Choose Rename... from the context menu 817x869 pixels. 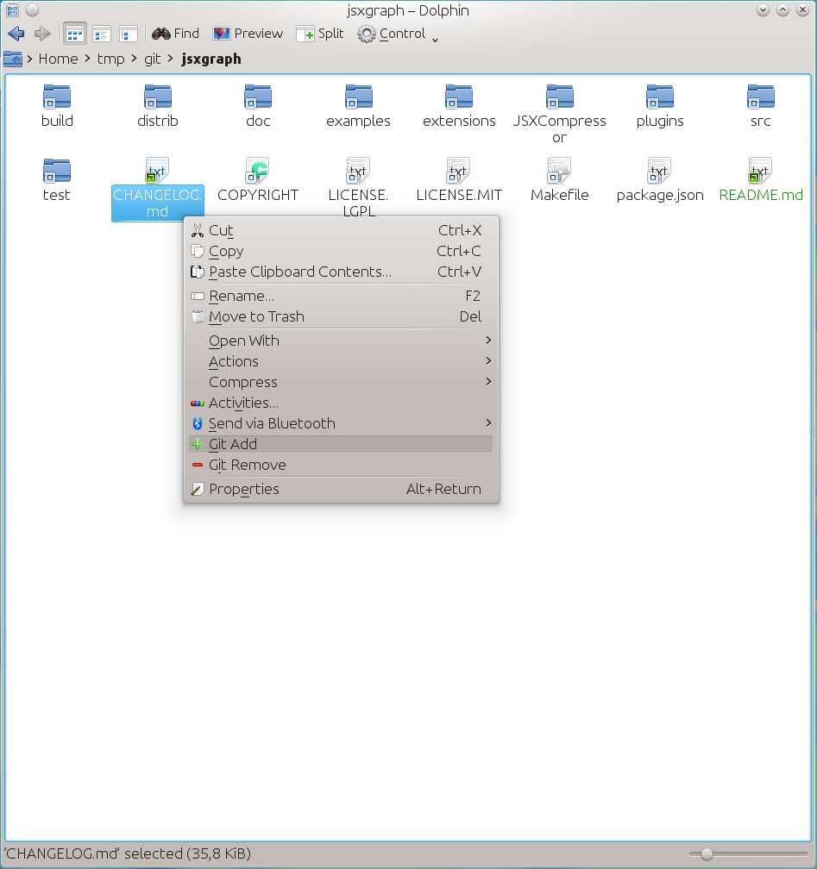click(x=341, y=296)
